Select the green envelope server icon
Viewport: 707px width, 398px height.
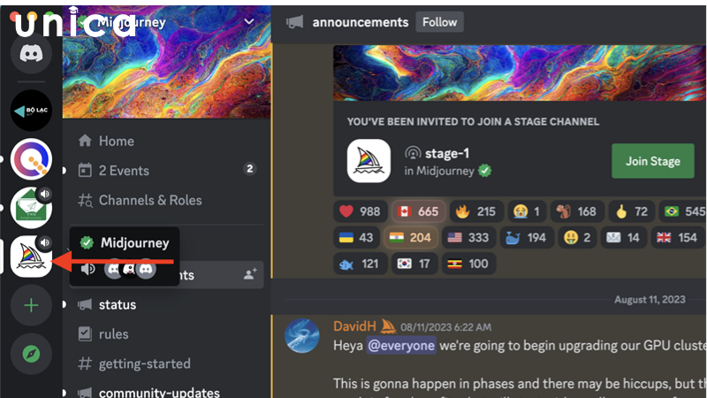[31, 208]
